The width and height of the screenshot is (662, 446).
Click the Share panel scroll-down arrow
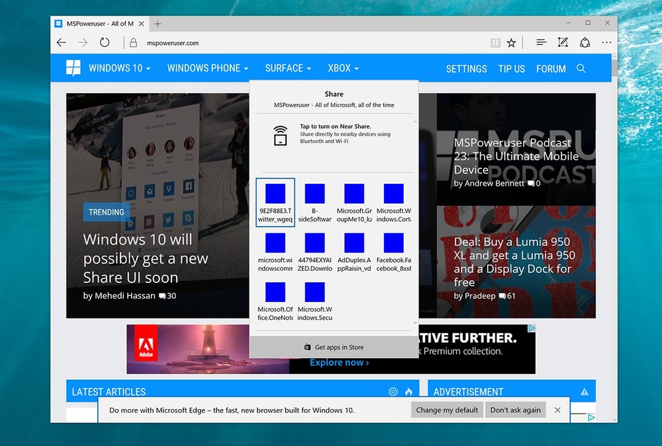[416, 322]
